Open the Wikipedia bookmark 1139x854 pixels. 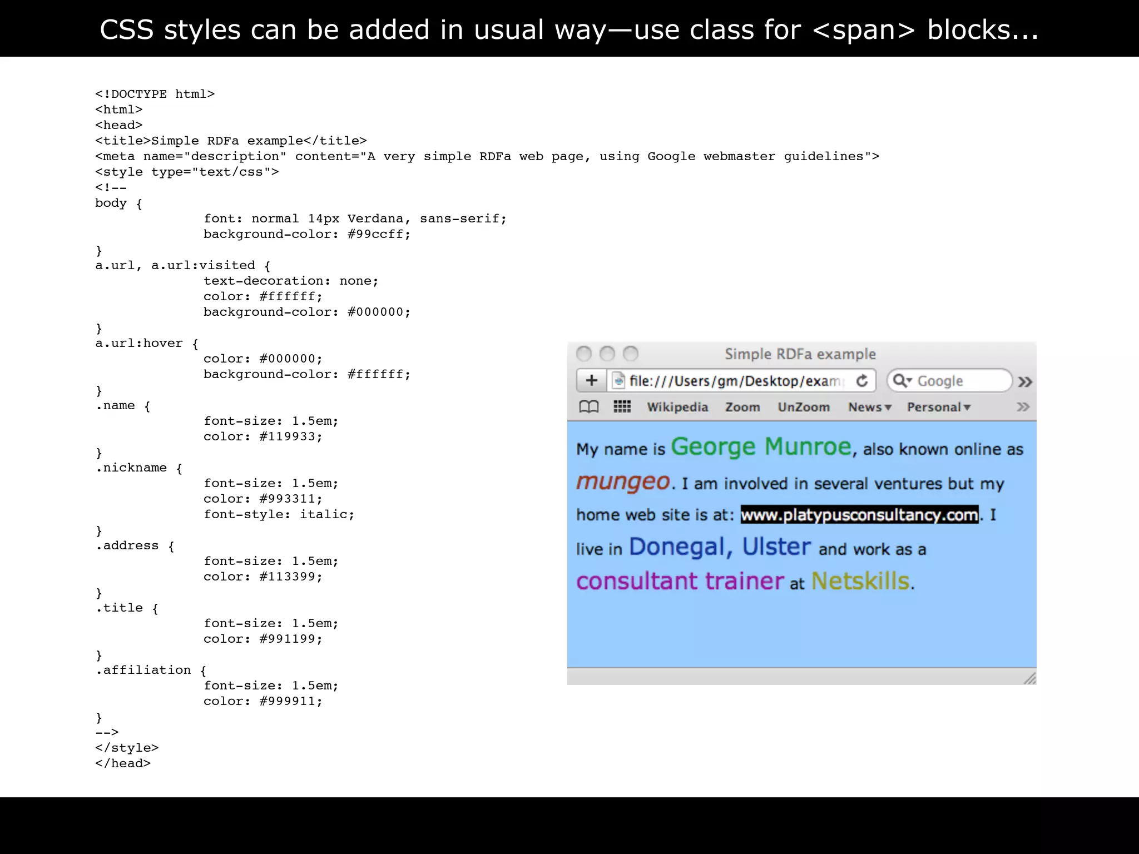[x=677, y=407]
